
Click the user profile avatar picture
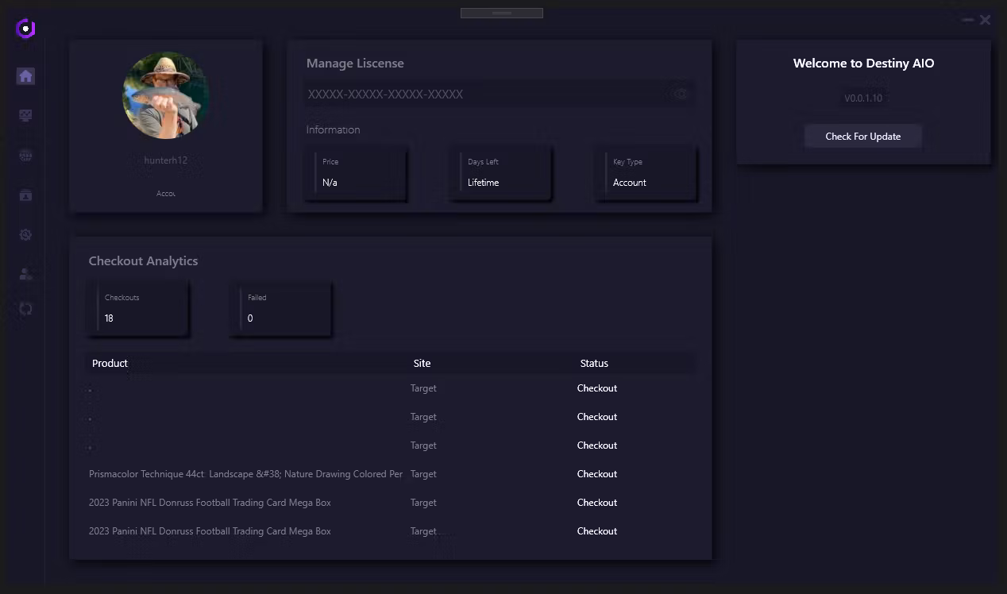(166, 95)
